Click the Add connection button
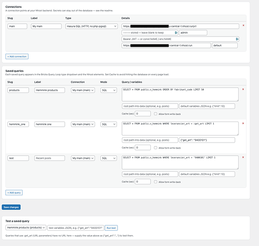259x246 pixels. tap(17, 57)
